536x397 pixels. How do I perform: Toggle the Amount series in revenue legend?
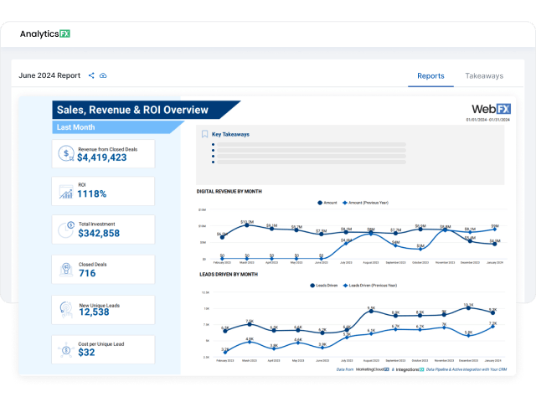[x=327, y=203]
